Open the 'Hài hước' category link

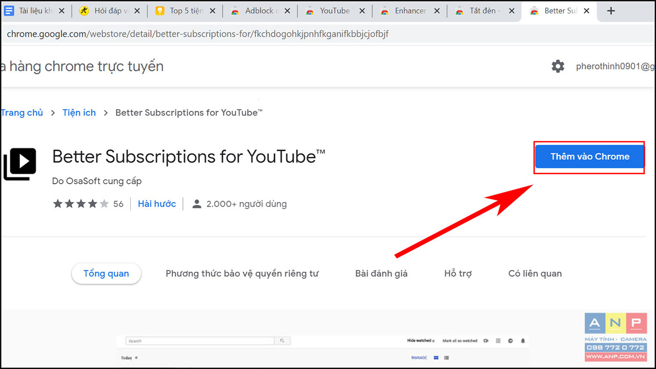[x=157, y=204]
